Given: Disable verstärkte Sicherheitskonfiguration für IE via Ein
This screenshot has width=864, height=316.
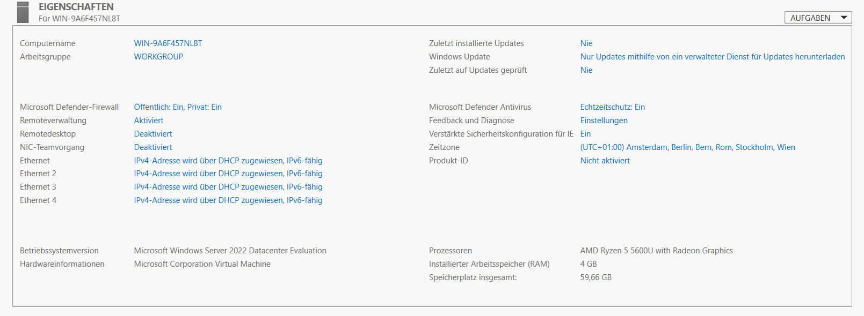Looking at the screenshot, I should pyautogui.click(x=585, y=133).
